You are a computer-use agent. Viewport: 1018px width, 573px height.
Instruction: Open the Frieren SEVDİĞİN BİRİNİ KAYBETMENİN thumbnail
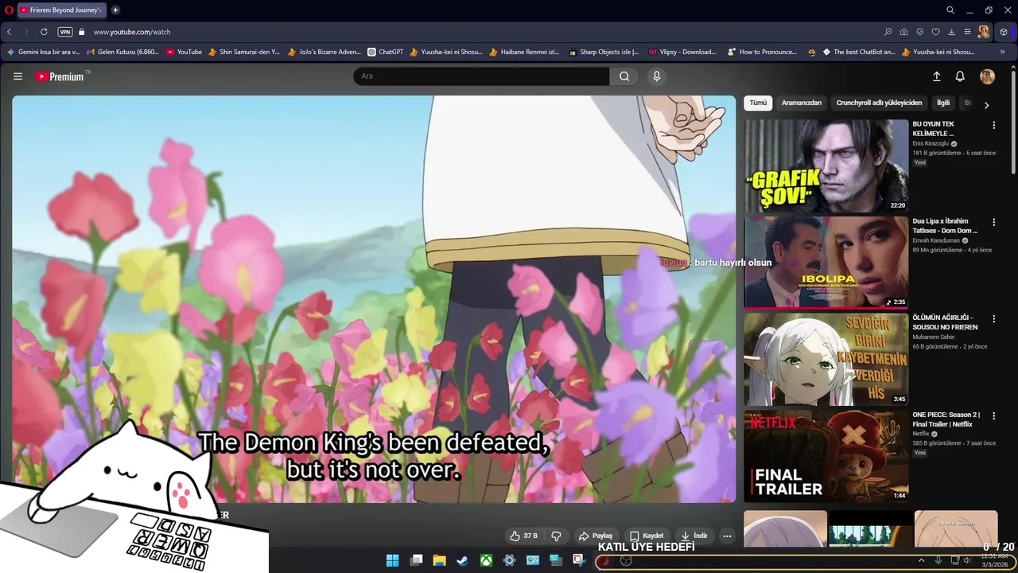pos(826,359)
